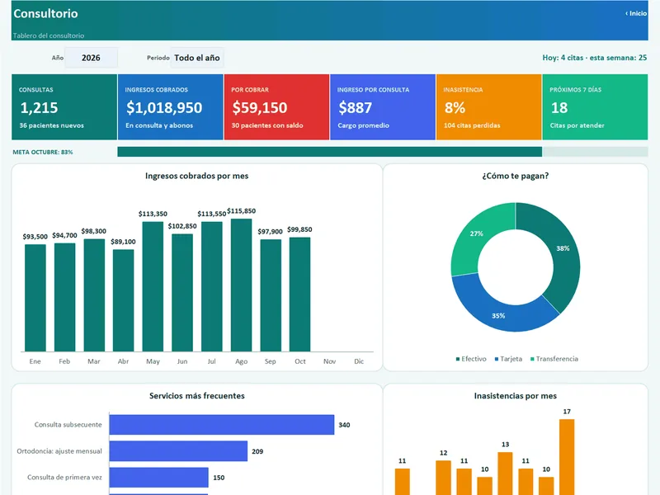This screenshot has height=495, width=660.
Task: Go back via the Inicio link
Action: tap(636, 13)
